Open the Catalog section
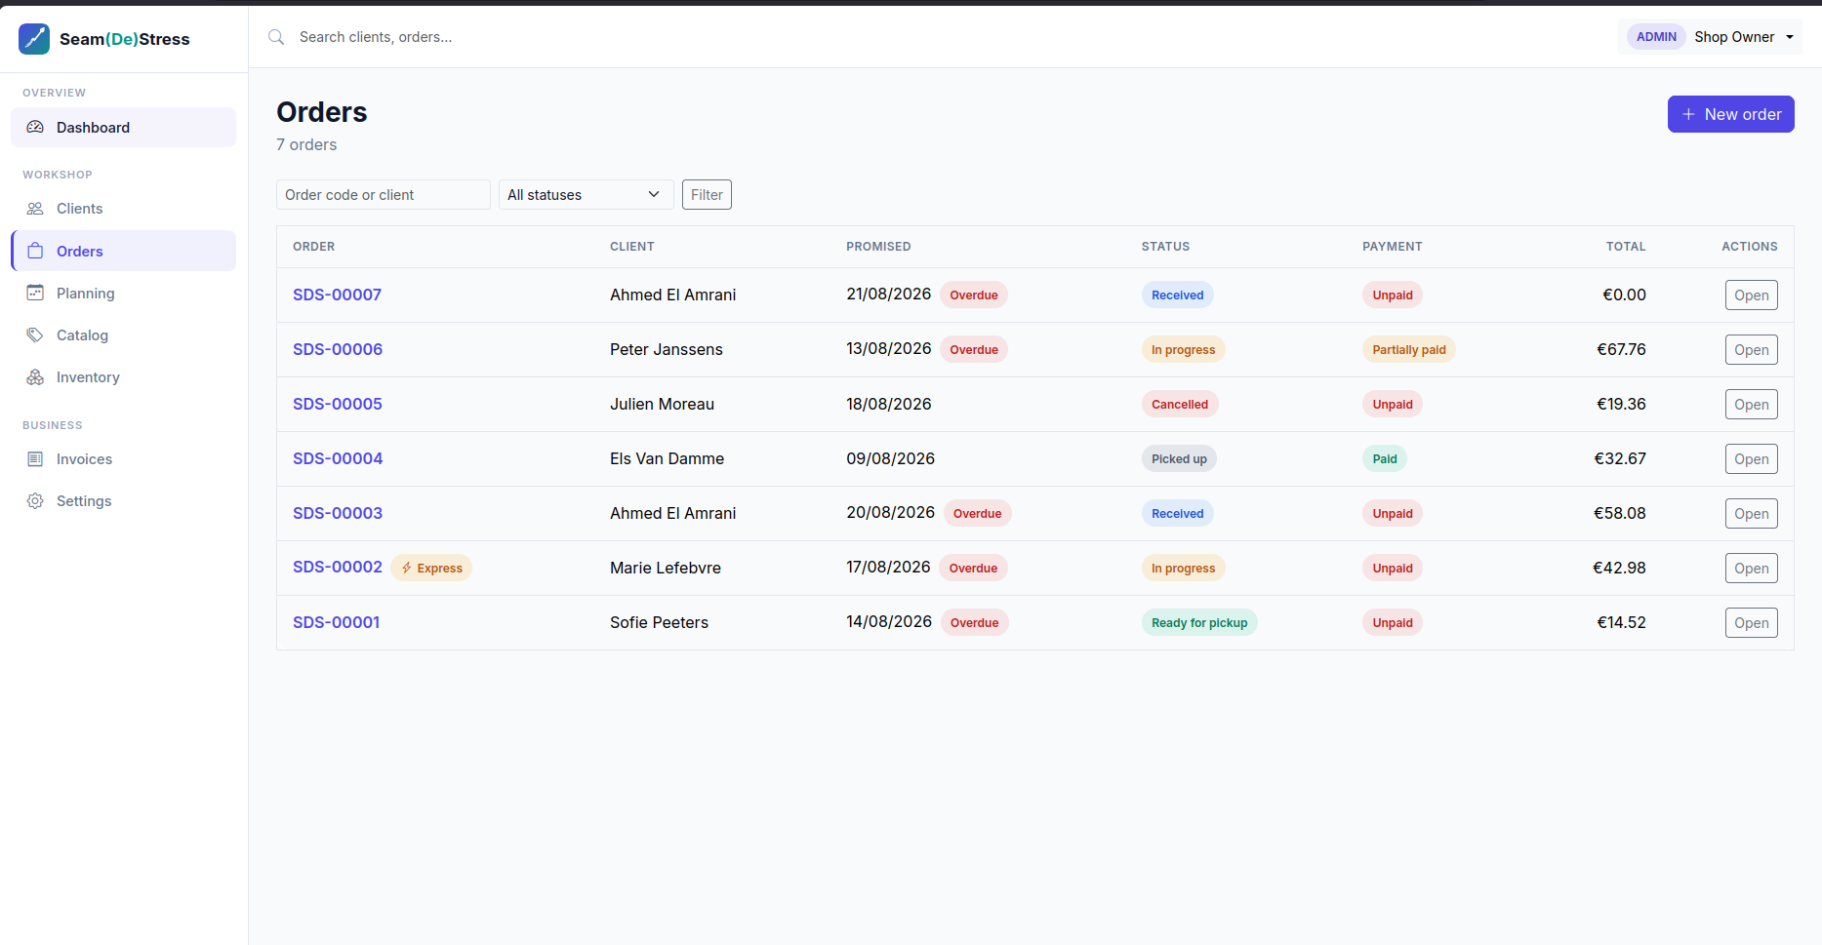This screenshot has height=945, width=1822. point(123,335)
